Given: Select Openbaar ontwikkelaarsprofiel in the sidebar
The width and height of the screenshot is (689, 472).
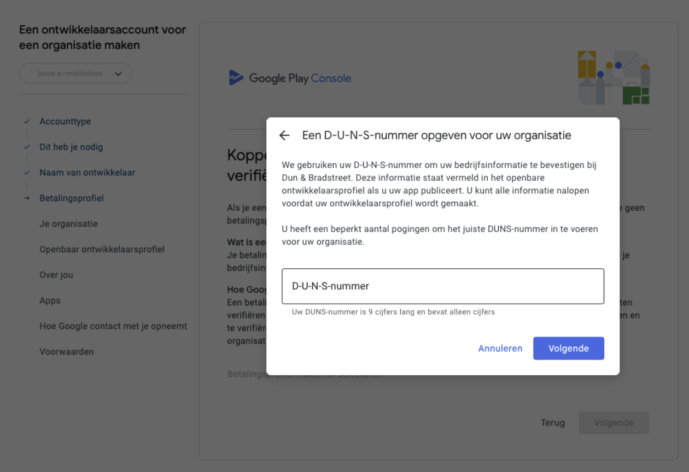Looking at the screenshot, I should (x=102, y=249).
